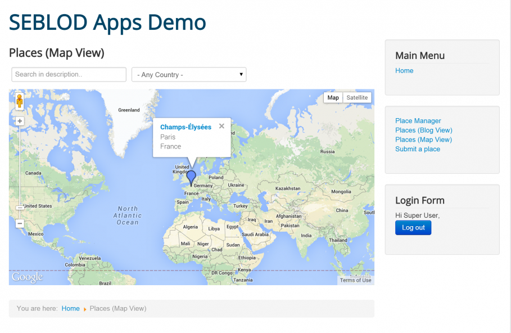Switch to Satellite view type

(357, 97)
